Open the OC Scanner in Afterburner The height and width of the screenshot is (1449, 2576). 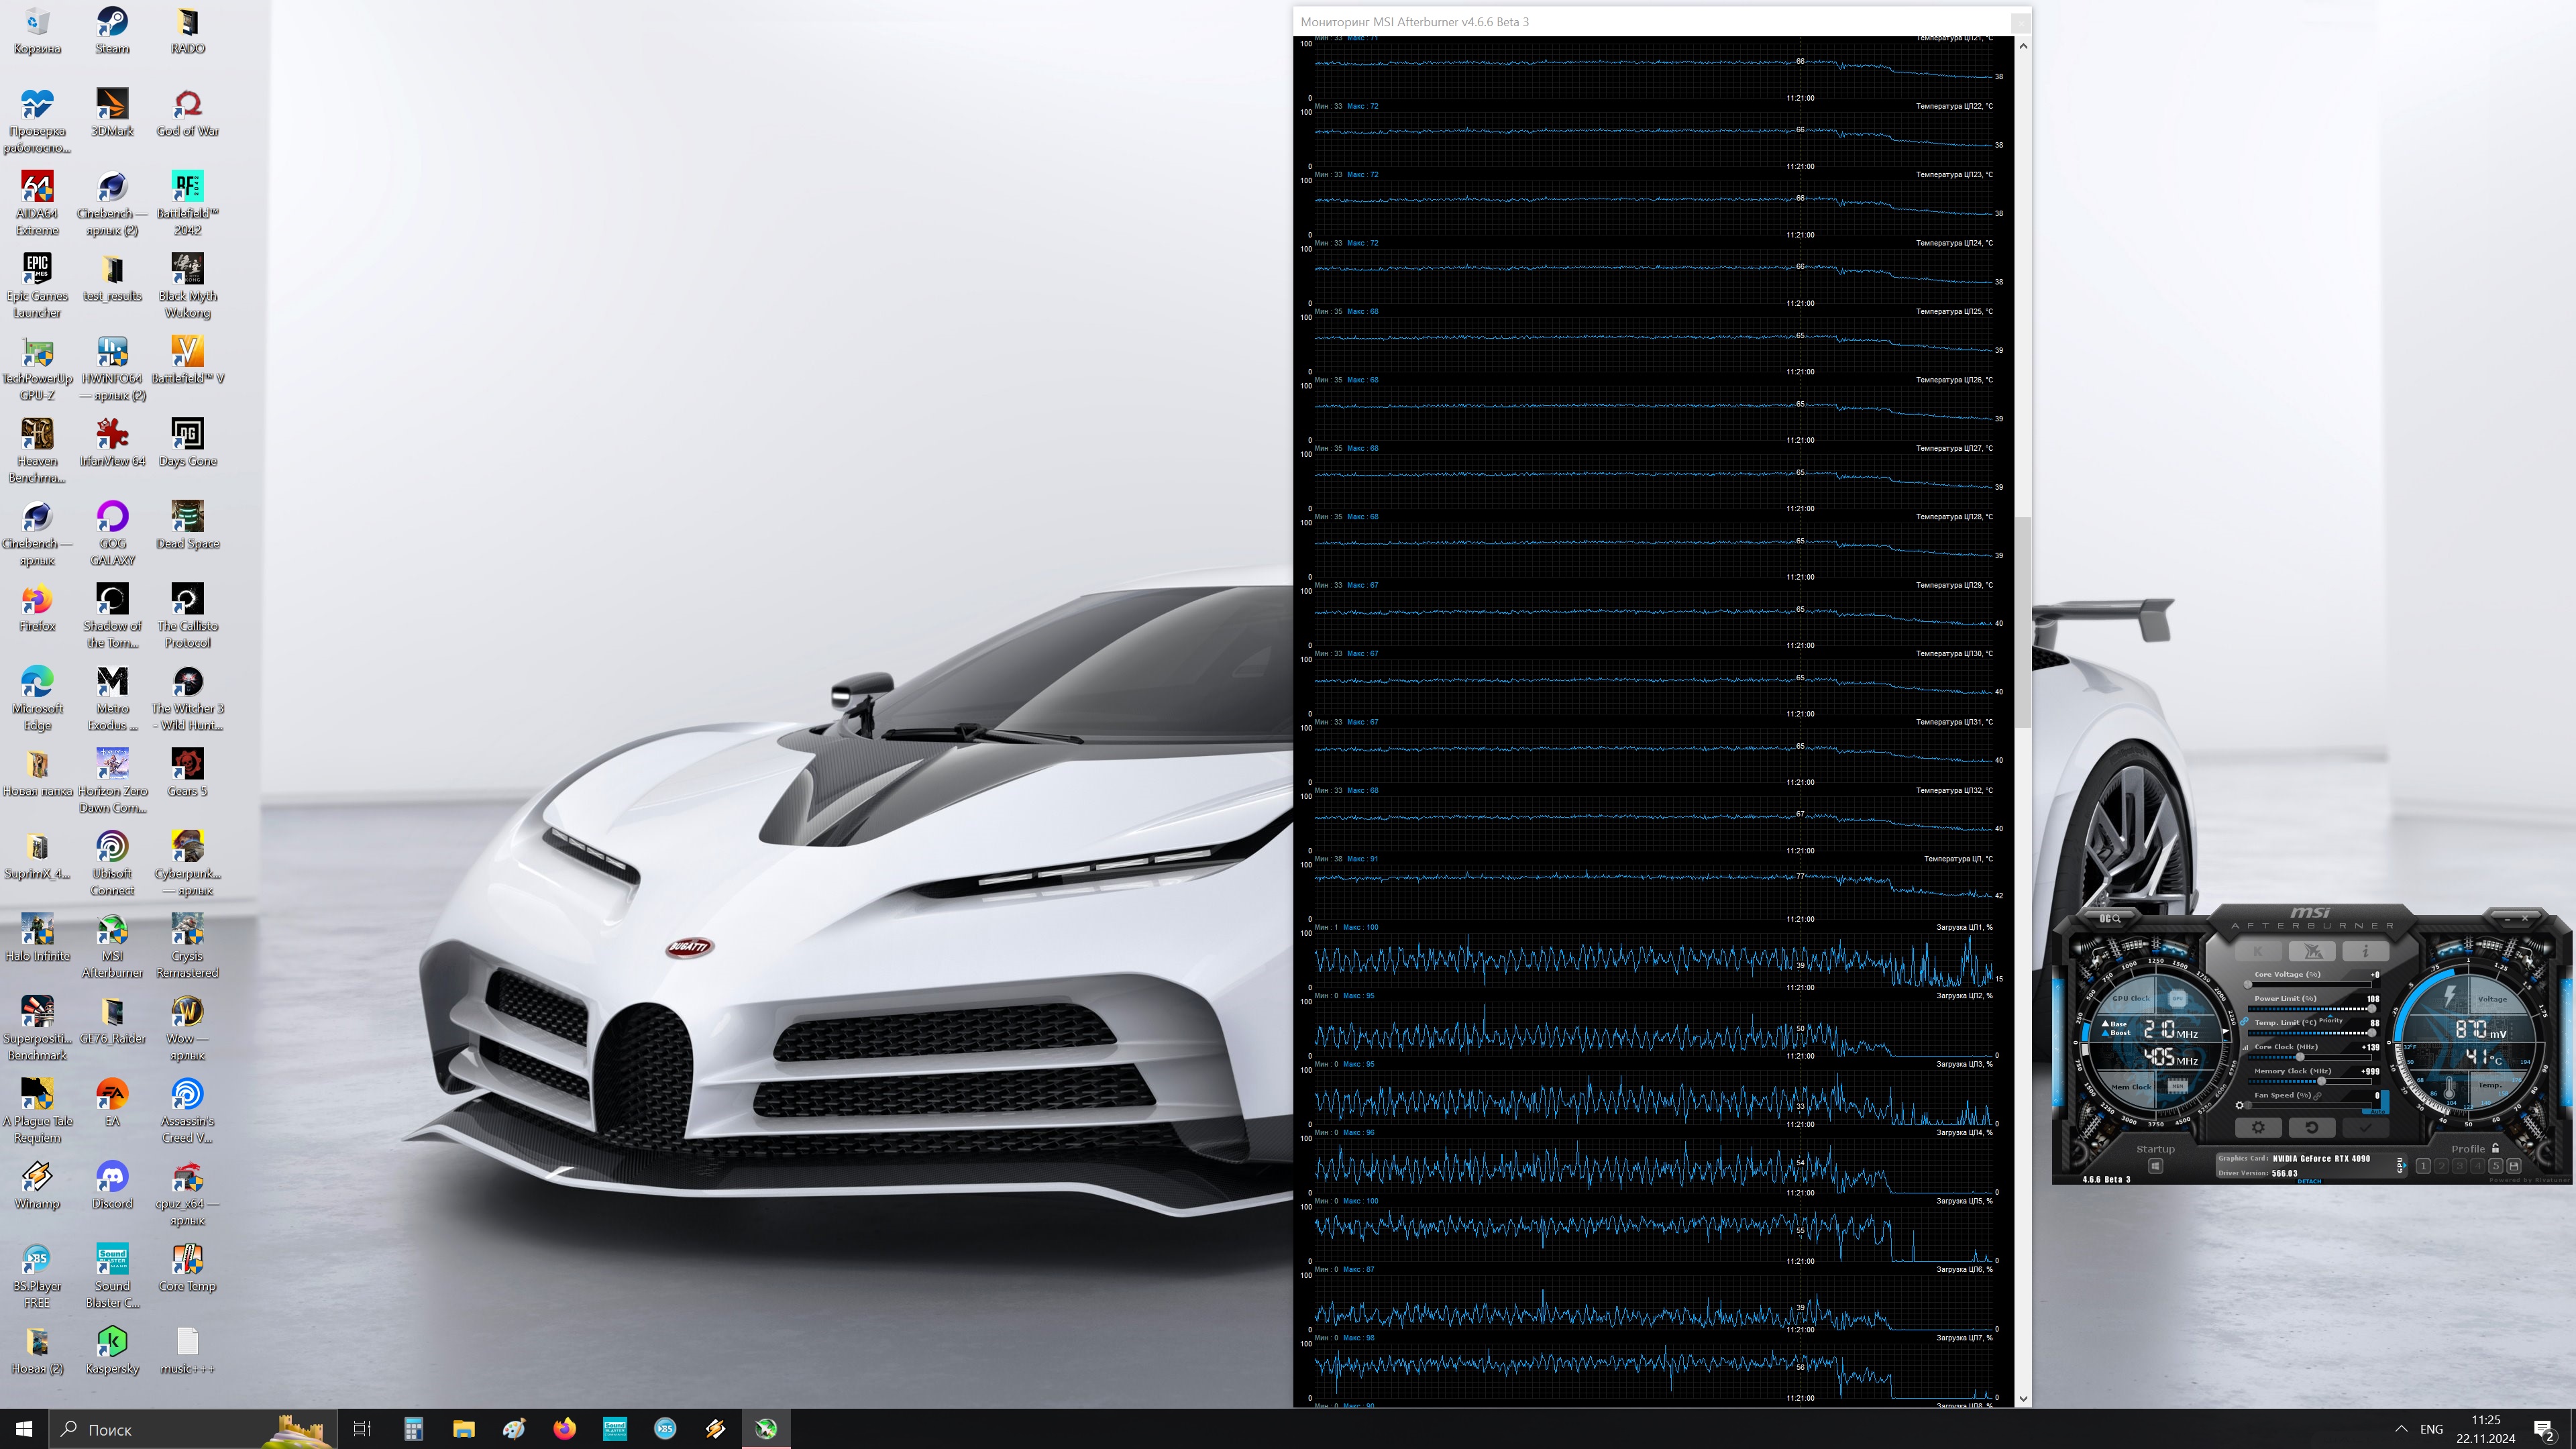(x=2110, y=919)
